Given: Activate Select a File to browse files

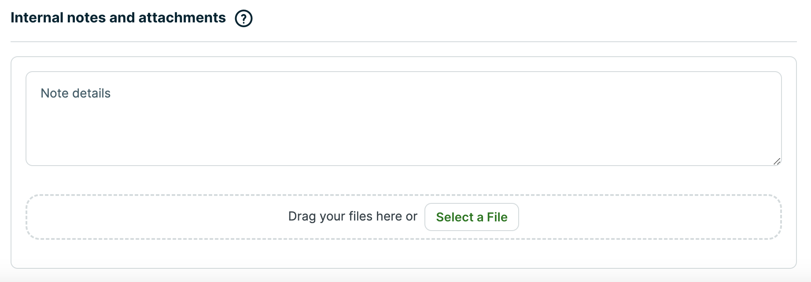Looking at the screenshot, I should tap(472, 217).
